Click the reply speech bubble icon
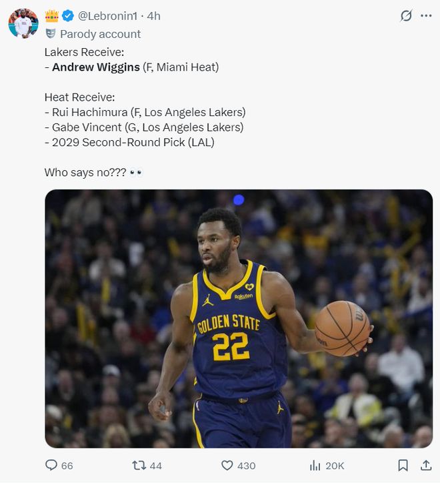 click(51, 465)
